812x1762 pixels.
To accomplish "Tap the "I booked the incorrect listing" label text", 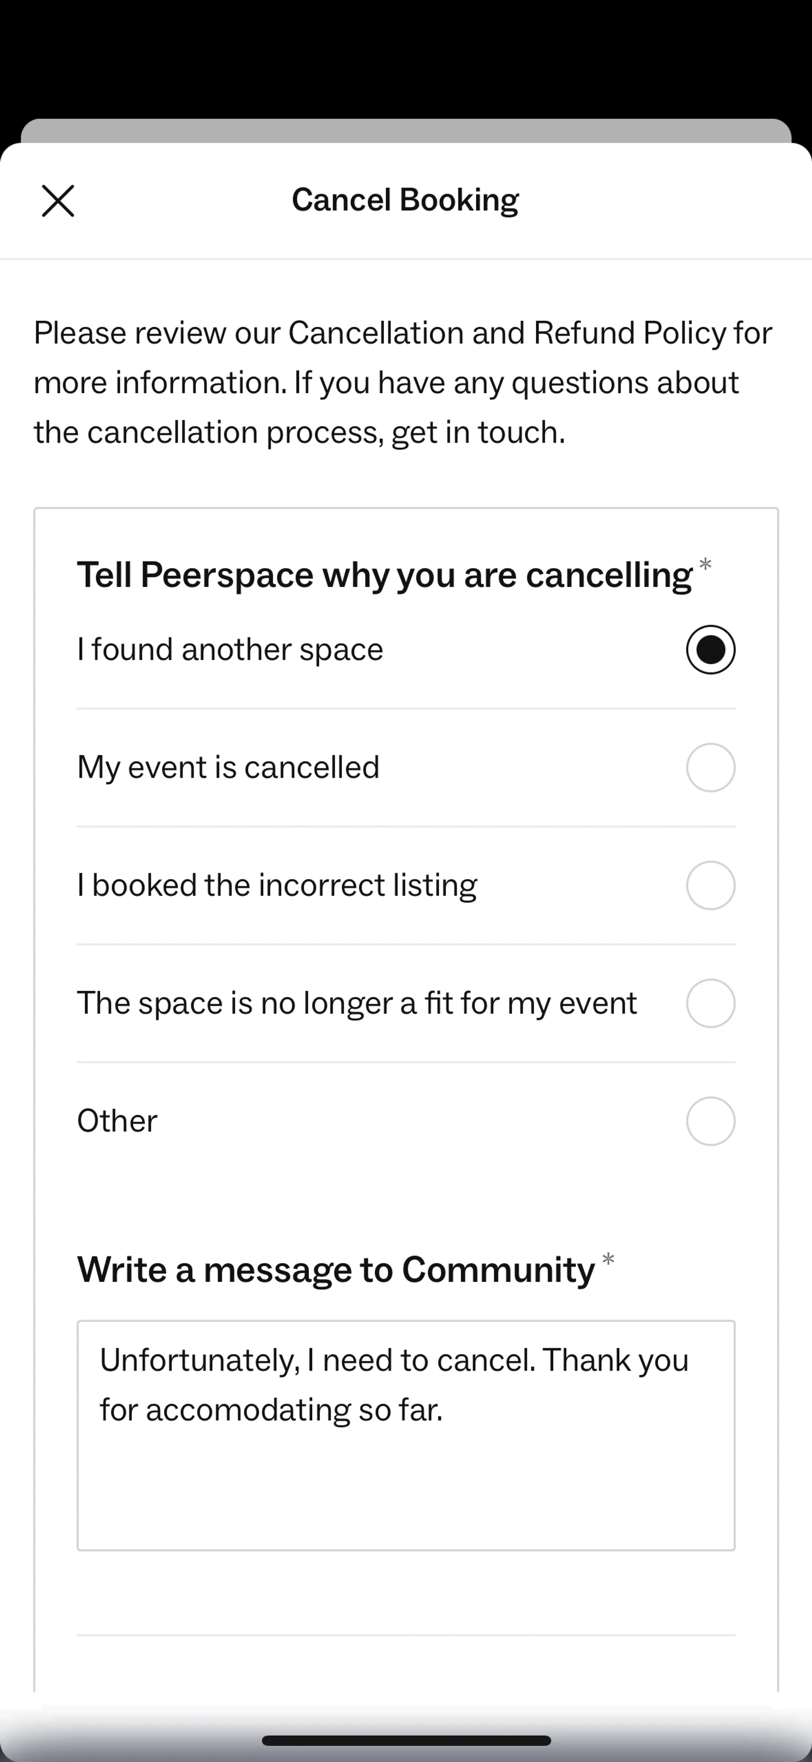I will (277, 885).
